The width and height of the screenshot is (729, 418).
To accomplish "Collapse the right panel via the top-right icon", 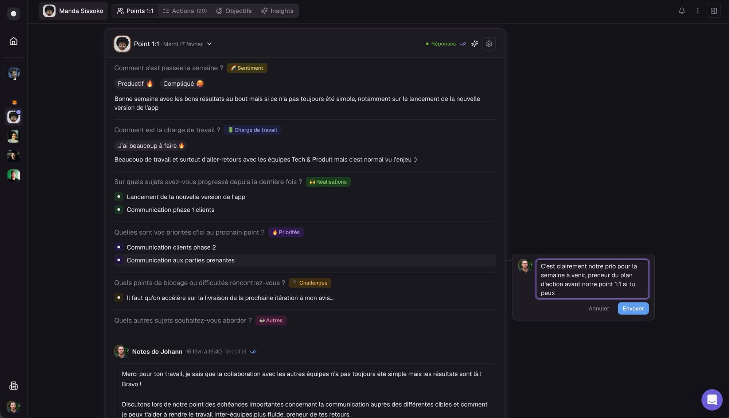I will (x=714, y=11).
